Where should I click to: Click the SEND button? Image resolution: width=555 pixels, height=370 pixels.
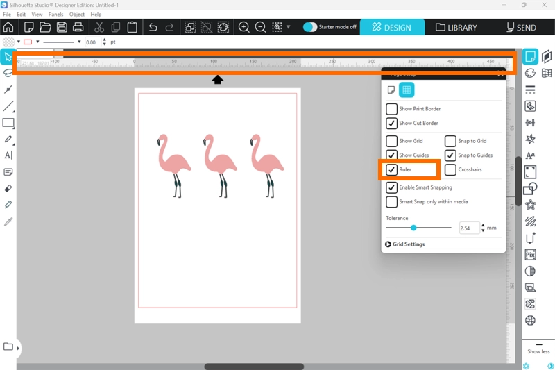coord(521,28)
